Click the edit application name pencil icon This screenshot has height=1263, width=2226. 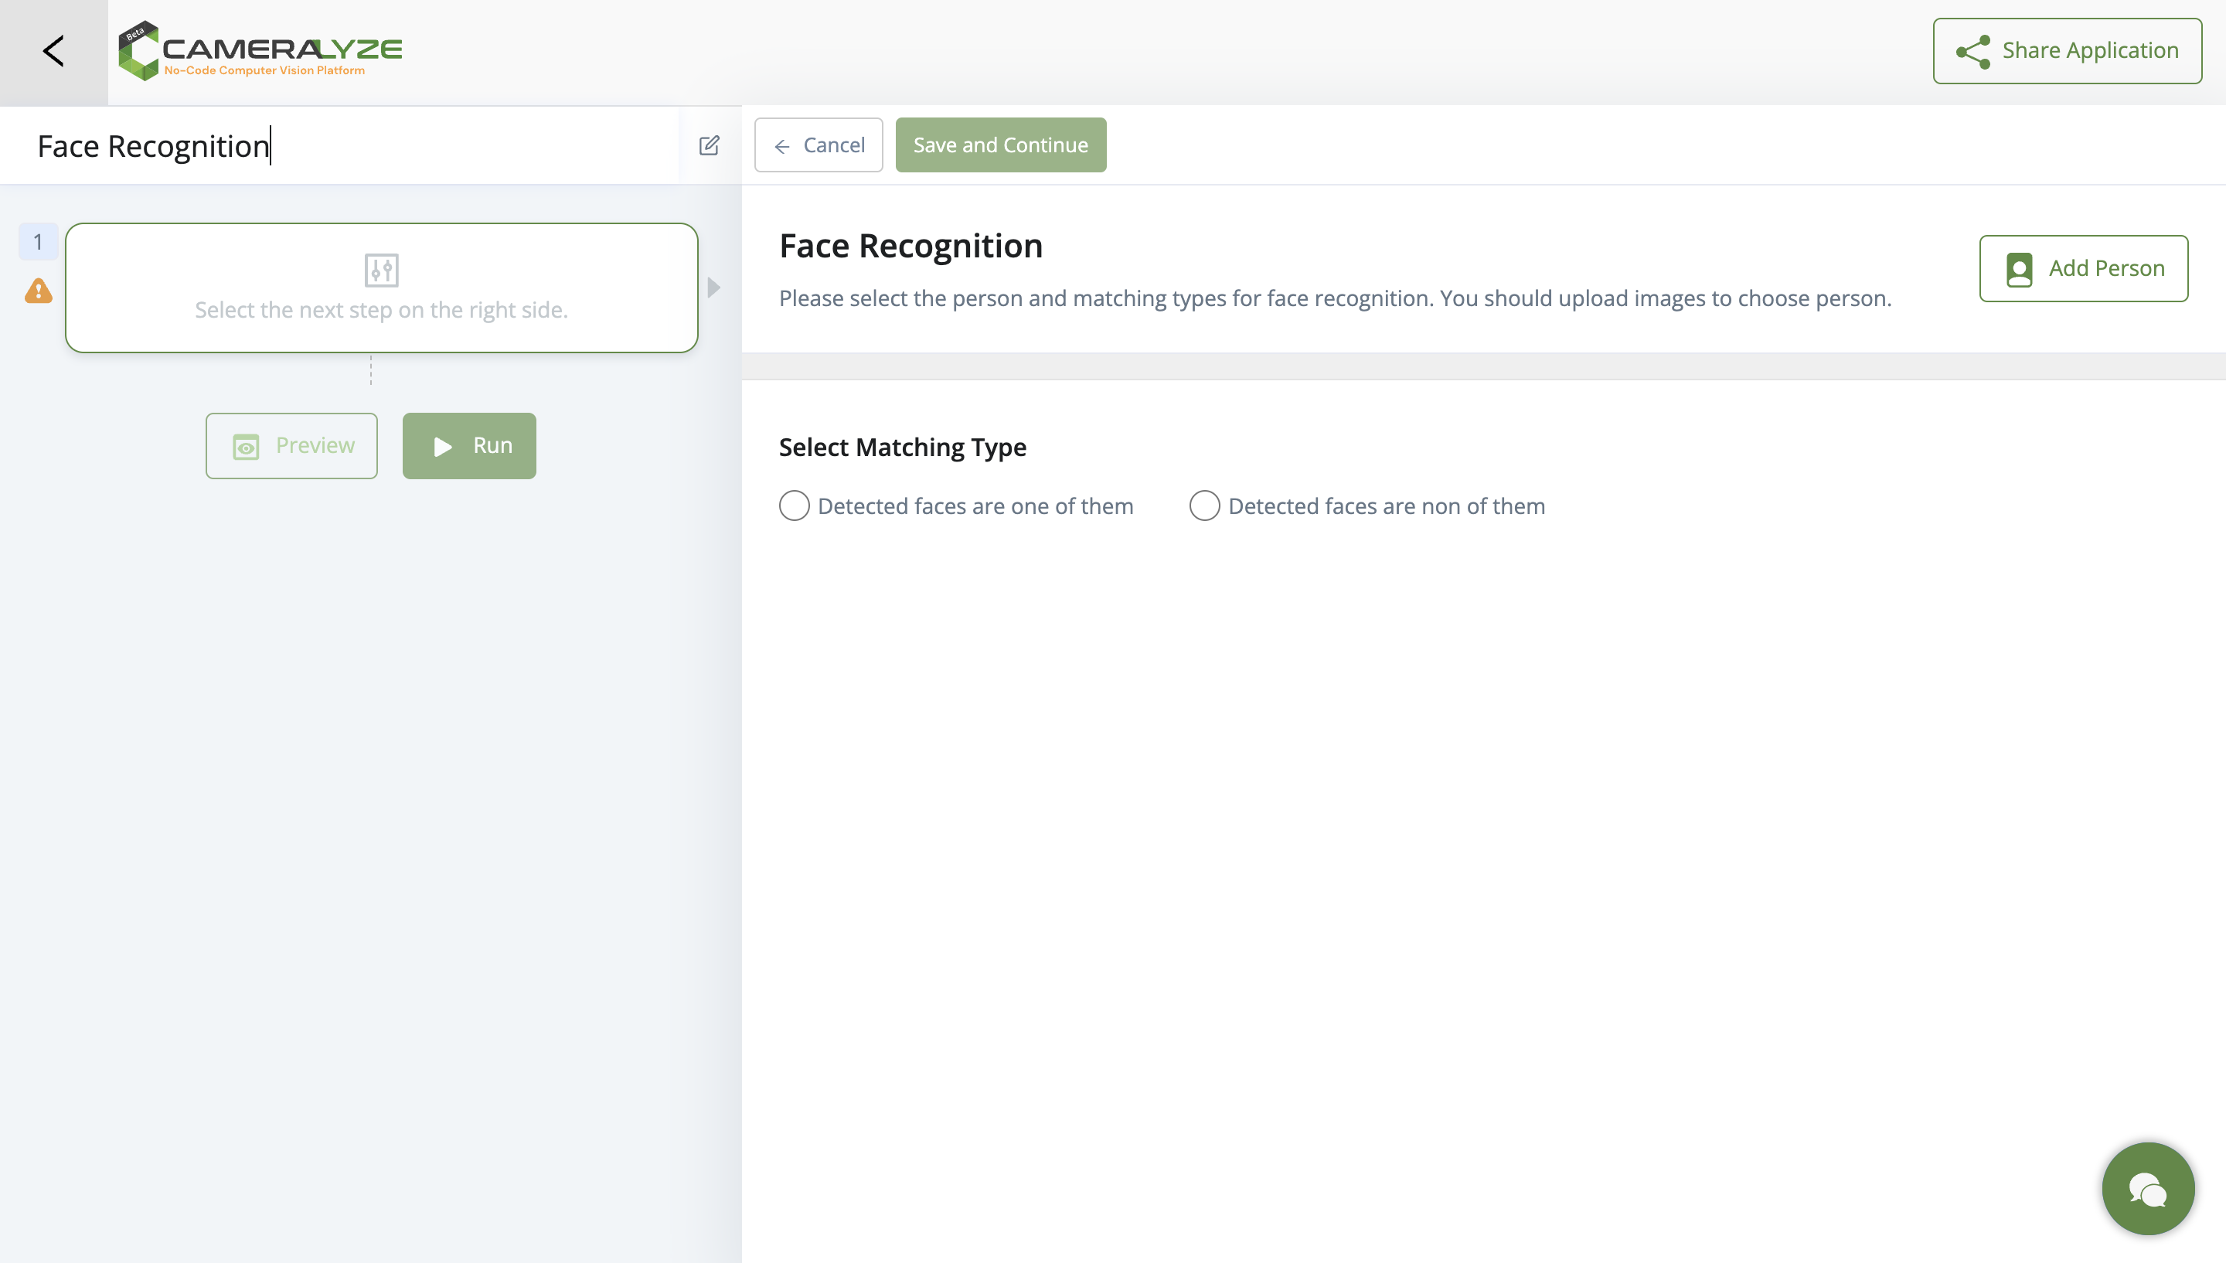710,146
